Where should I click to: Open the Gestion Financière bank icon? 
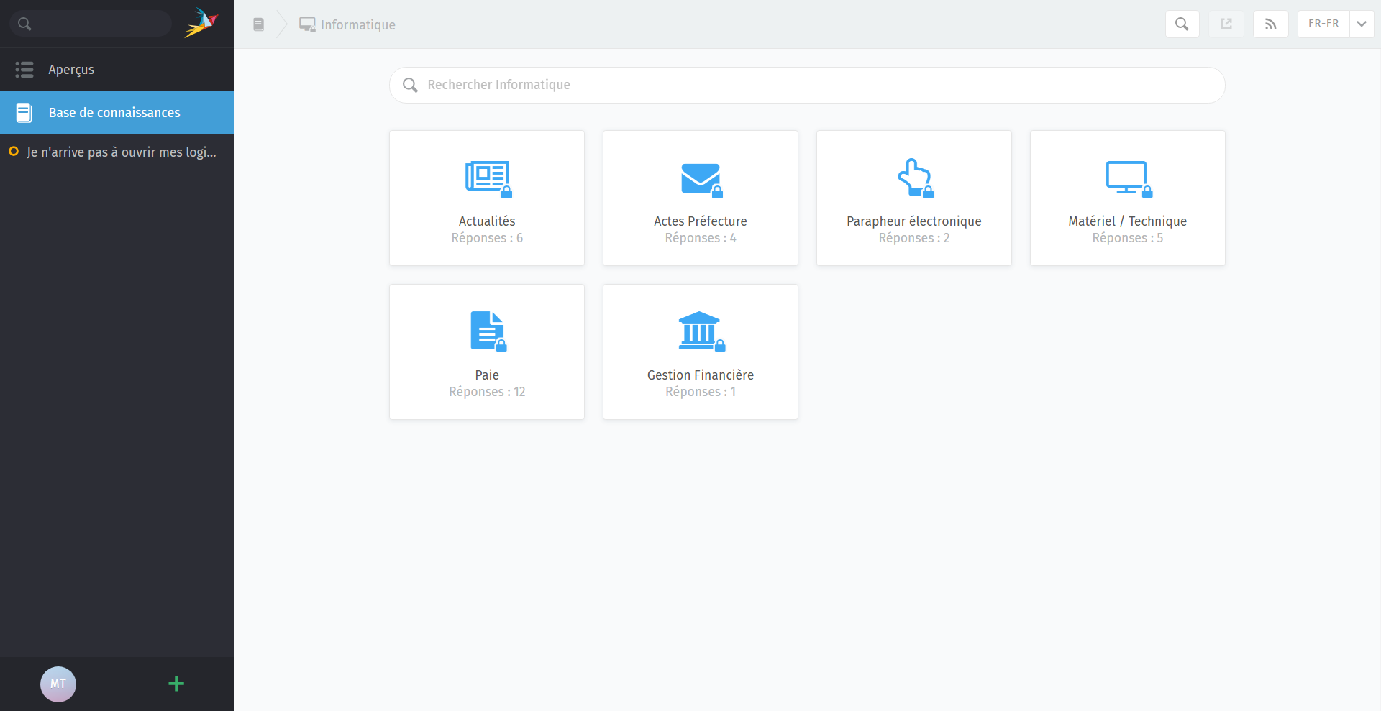coord(700,331)
